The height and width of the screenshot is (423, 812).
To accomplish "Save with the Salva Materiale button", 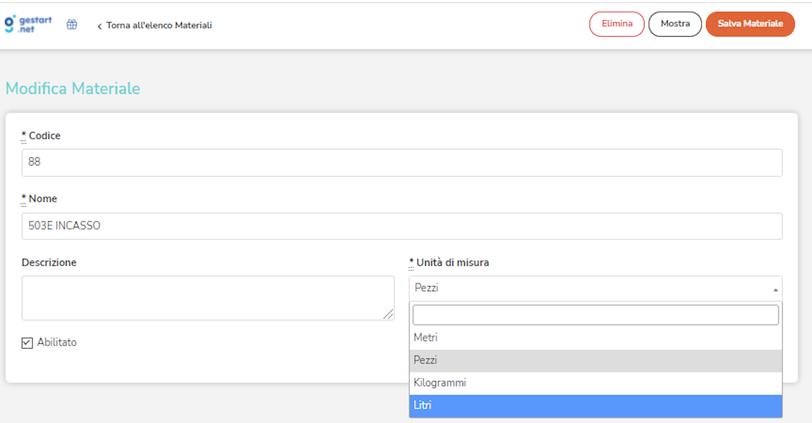I will (750, 24).
